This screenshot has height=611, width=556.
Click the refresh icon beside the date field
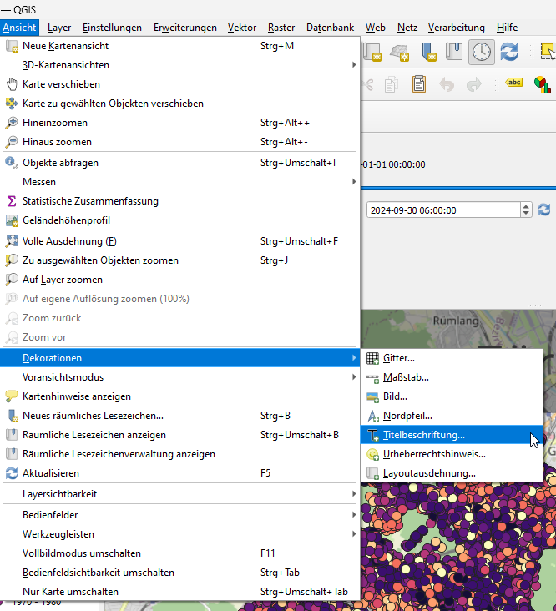click(x=544, y=210)
